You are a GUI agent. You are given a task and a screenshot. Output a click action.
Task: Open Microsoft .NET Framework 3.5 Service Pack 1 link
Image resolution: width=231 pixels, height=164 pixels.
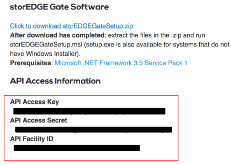pyautogui.click(x=121, y=63)
